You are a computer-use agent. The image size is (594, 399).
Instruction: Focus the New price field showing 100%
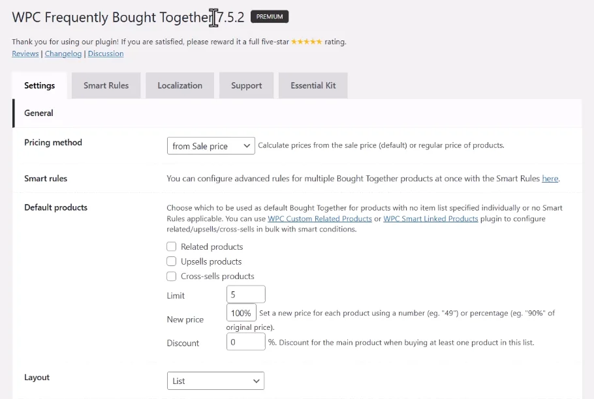point(242,313)
